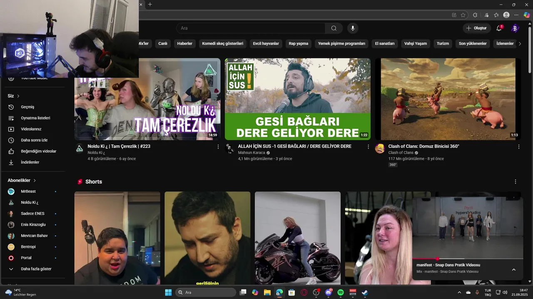Open Mahsun Karaca channel link

click(x=252, y=153)
